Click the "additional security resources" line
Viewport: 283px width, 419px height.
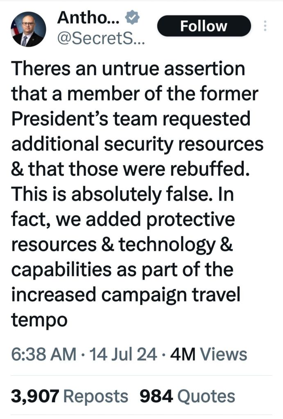137,144
